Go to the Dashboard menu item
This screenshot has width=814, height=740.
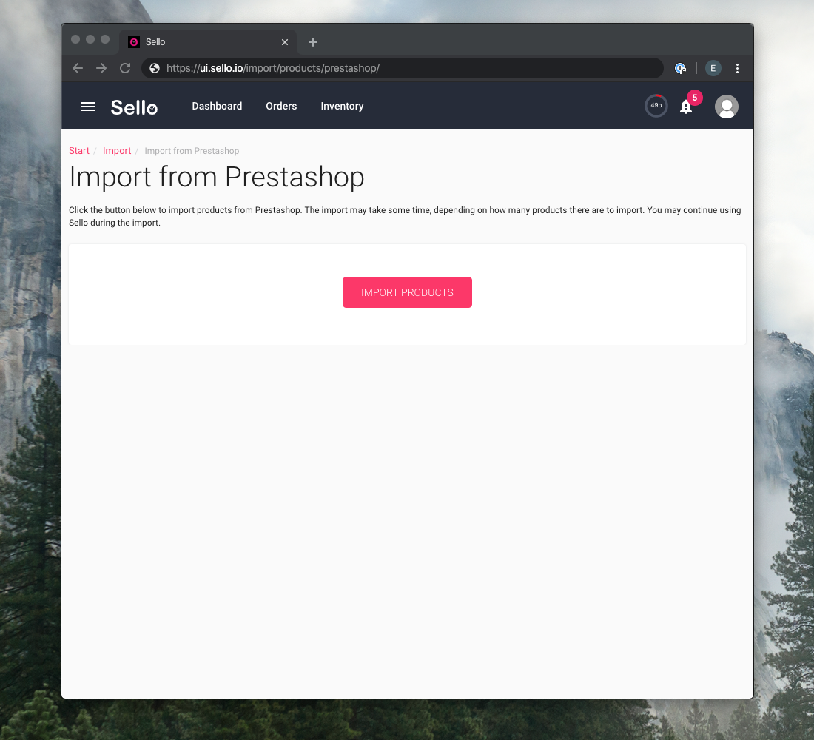click(x=217, y=106)
